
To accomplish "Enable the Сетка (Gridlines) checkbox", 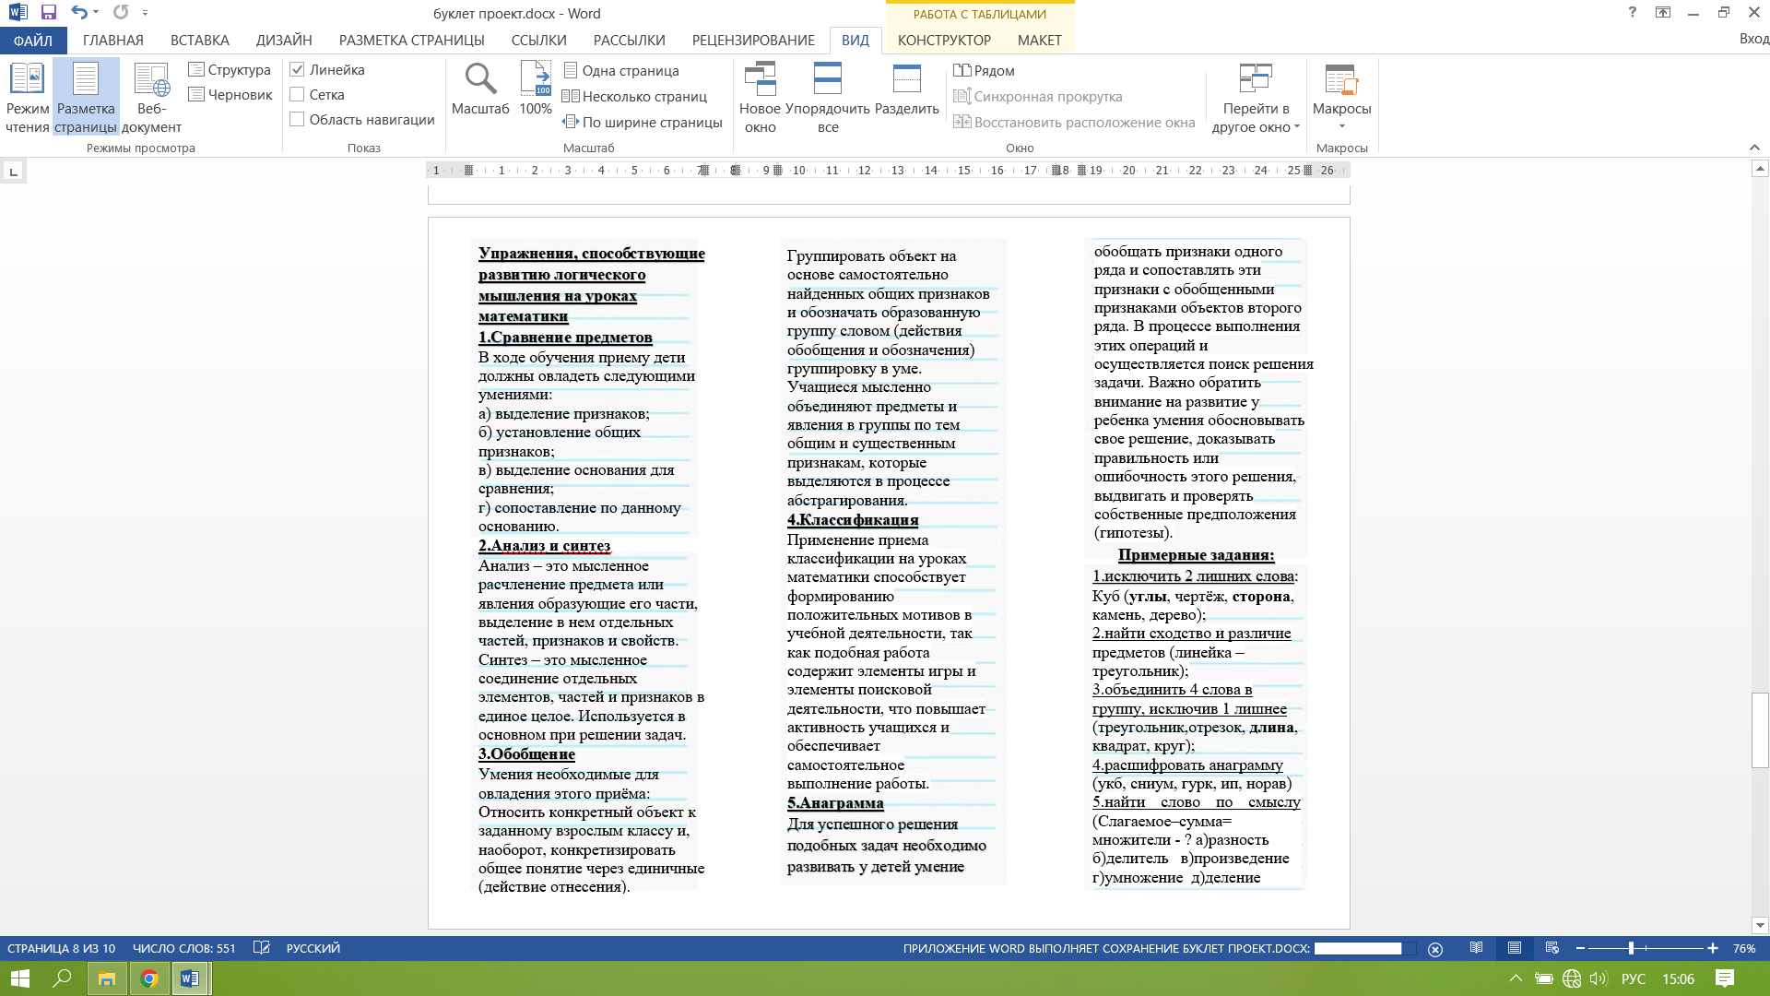I will (297, 94).
